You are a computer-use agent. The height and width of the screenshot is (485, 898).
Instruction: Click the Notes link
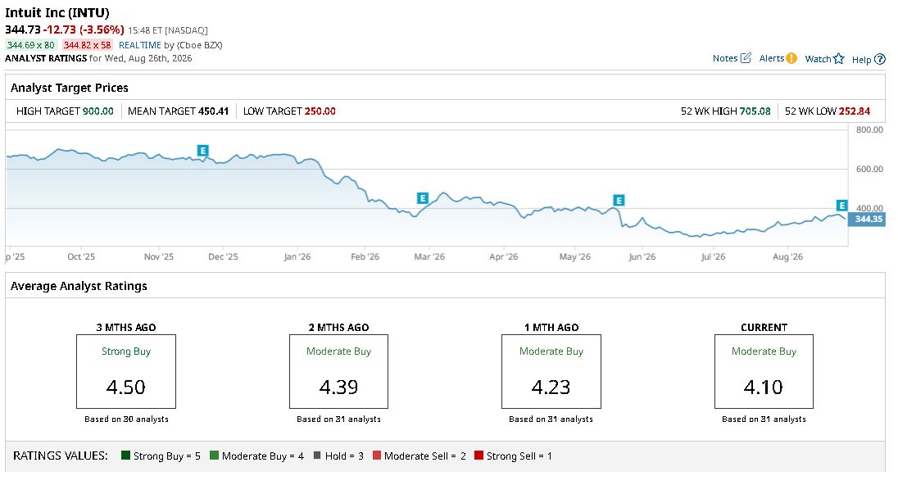coord(725,58)
